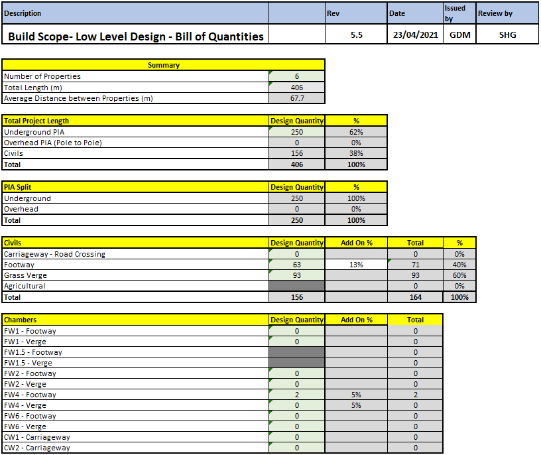Select the FW1.5 - Footway greyed quantity cell

(x=297, y=352)
